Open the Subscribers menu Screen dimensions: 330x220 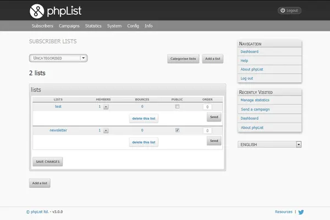tap(42, 26)
